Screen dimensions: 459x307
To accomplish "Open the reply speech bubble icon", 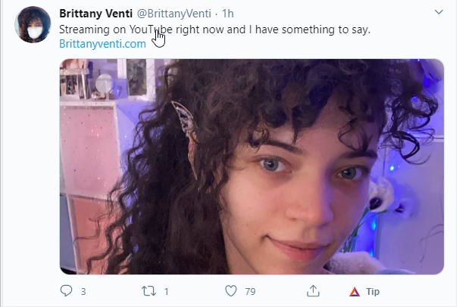I will tap(66, 291).
